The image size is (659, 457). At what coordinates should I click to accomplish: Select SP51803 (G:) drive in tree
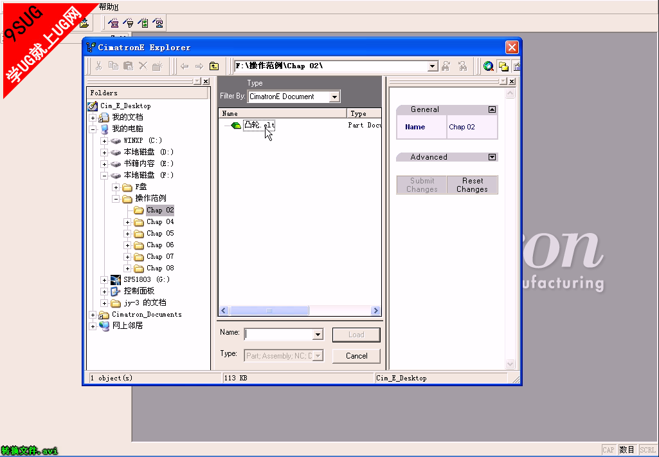click(x=146, y=279)
